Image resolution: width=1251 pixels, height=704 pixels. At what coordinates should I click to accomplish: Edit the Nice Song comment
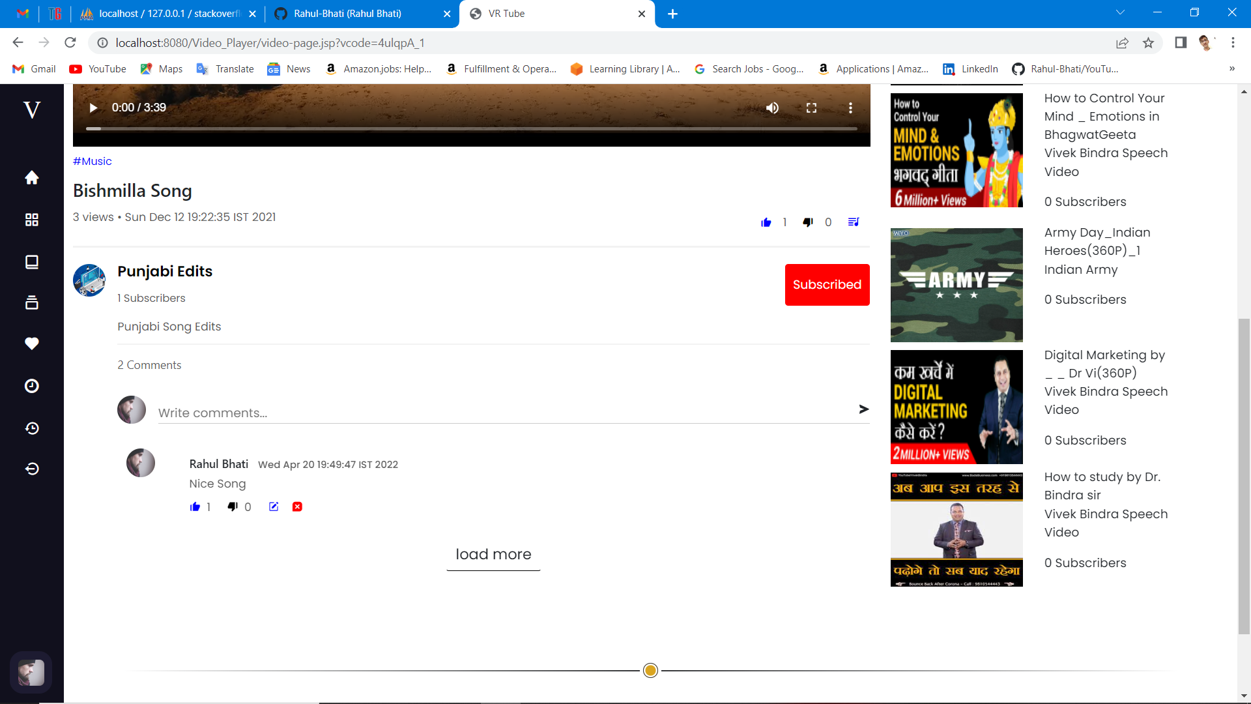pyautogui.click(x=274, y=506)
